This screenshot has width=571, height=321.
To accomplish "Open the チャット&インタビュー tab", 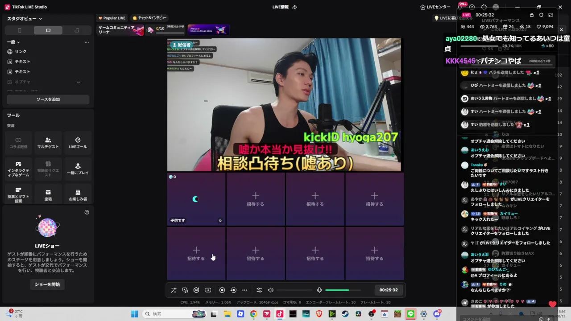I will [x=149, y=18].
